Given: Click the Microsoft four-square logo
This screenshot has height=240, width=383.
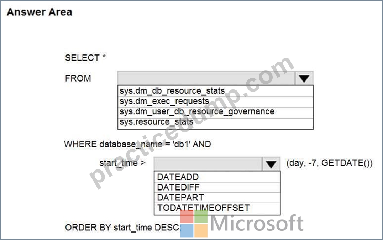Looking at the screenshot, I should pos(194,223).
